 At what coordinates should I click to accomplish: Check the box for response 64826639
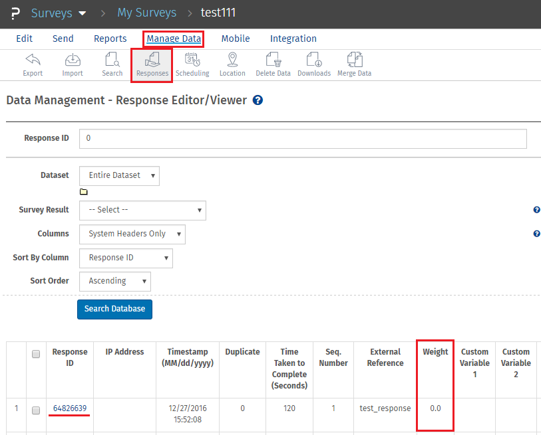pyautogui.click(x=37, y=410)
